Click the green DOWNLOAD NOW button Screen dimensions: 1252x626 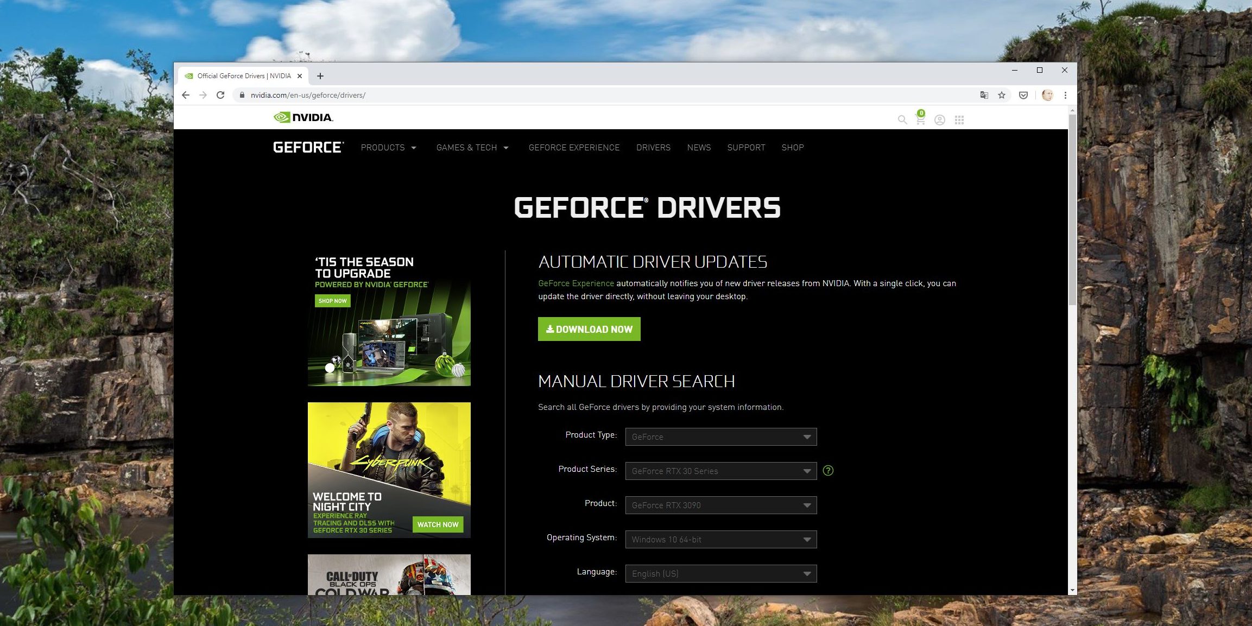589,329
